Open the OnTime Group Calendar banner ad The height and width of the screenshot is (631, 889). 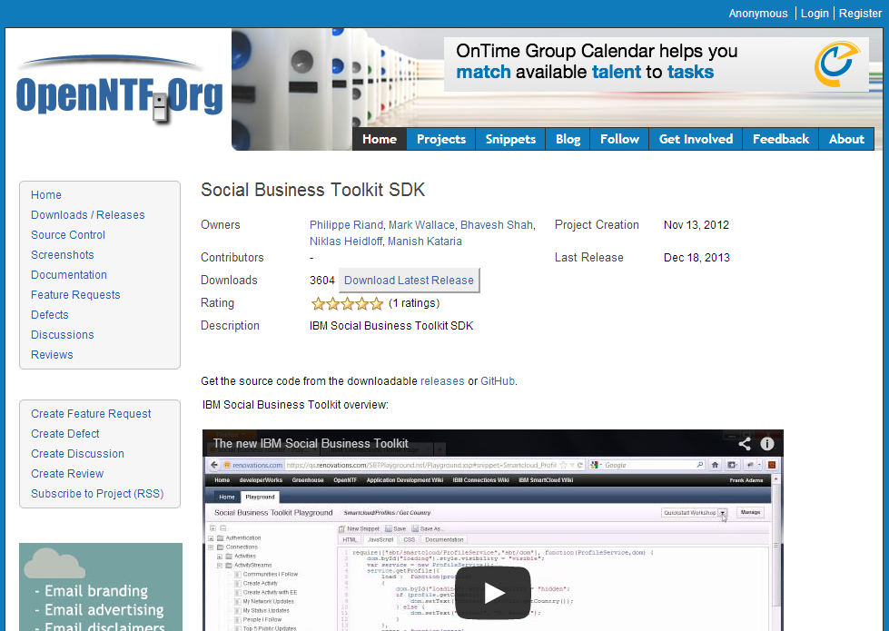(x=656, y=64)
